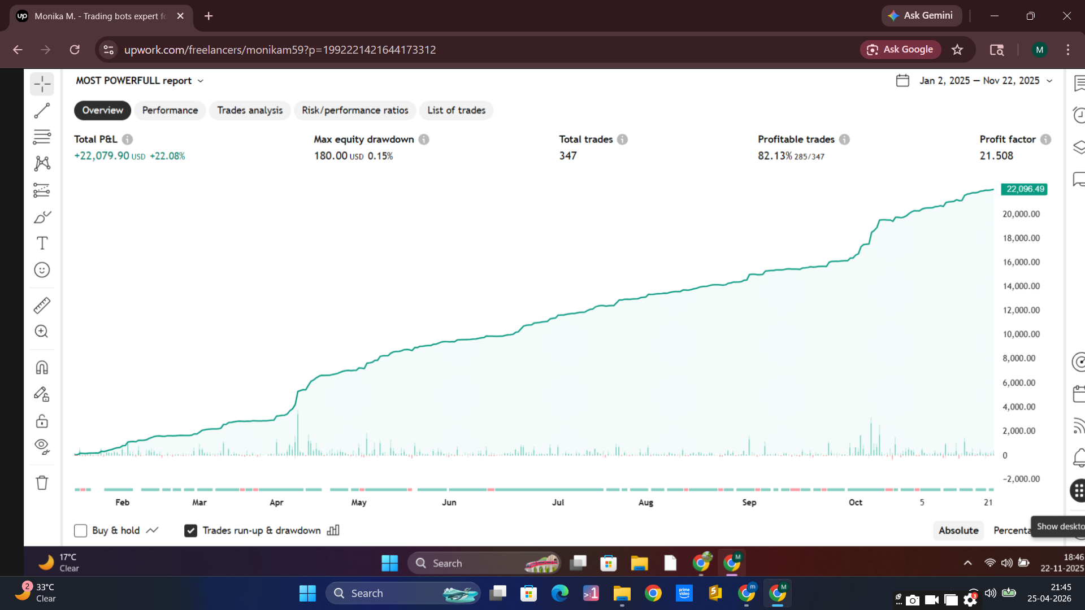Enable the Buy & hold checkbox
The height and width of the screenshot is (610, 1085).
click(80, 530)
